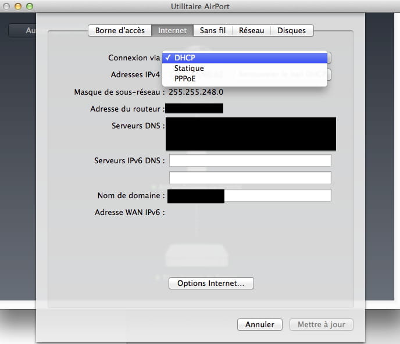
Task: Click the Masque de sous-réseau label
Action: (119, 92)
